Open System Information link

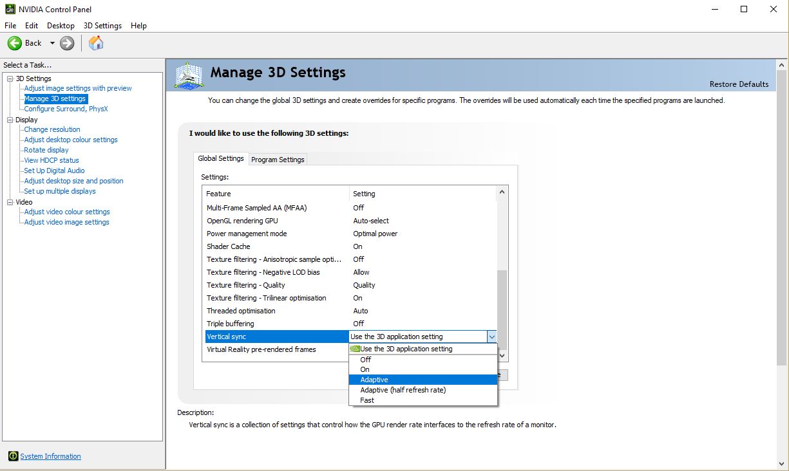click(x=50, y=456)
